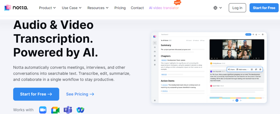The width and height of the screenshot is (280, 114).
Task: Open the Pricing page from navbar
Action: click(120, 8)
